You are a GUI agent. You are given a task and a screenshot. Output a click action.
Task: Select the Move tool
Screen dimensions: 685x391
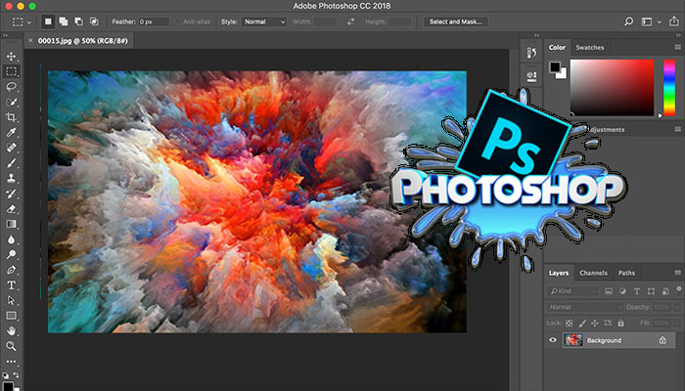[x=12, y=57]
